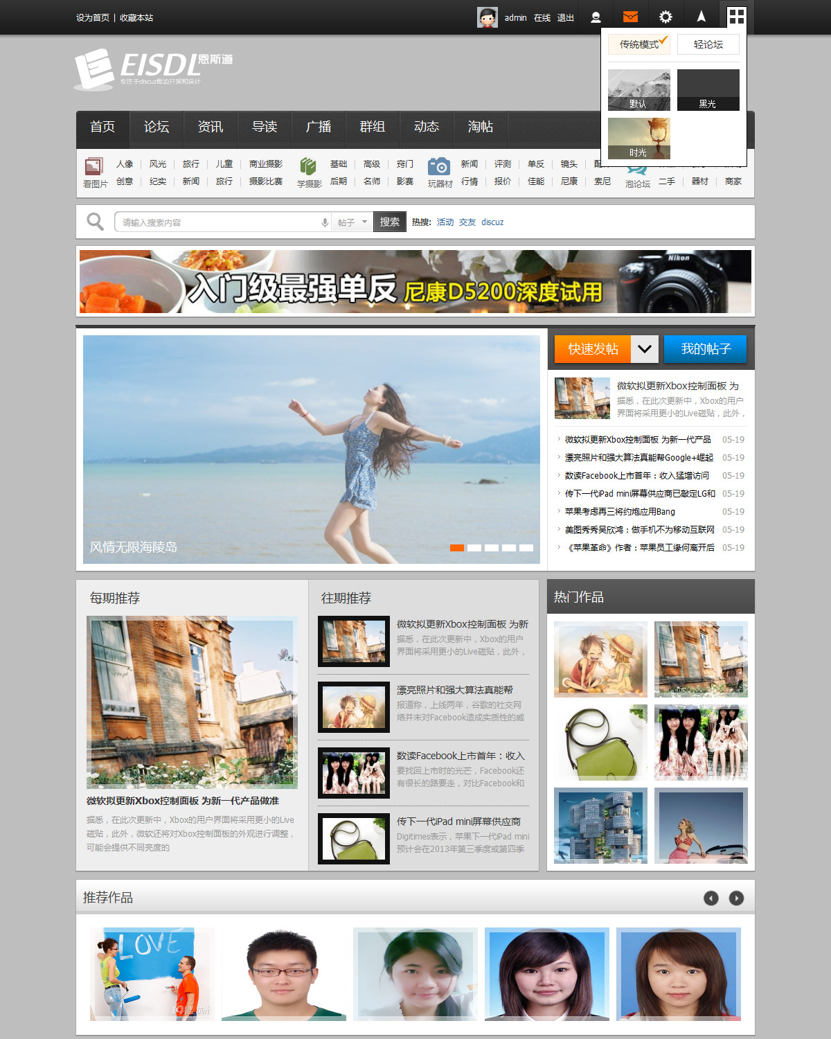The height and width of the screenshot is (1039, 831).
Task: Open 传下一代iPad mini屏幕供应商 article in 往期推荐
Action: pos(458,822)
